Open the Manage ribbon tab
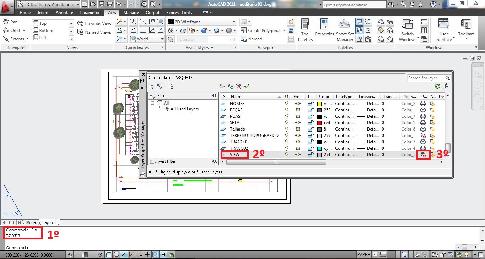The image size is (485, 259). 131,13
